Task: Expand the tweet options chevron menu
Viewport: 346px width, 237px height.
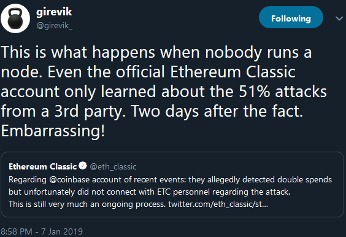Action: click(339, 18)
